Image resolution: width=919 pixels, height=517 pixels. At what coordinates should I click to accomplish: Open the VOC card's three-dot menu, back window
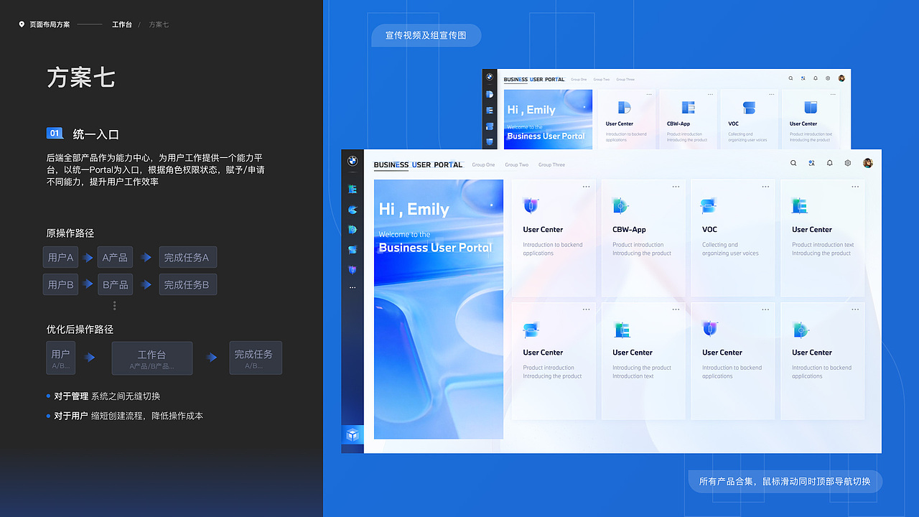coord(772,94)
